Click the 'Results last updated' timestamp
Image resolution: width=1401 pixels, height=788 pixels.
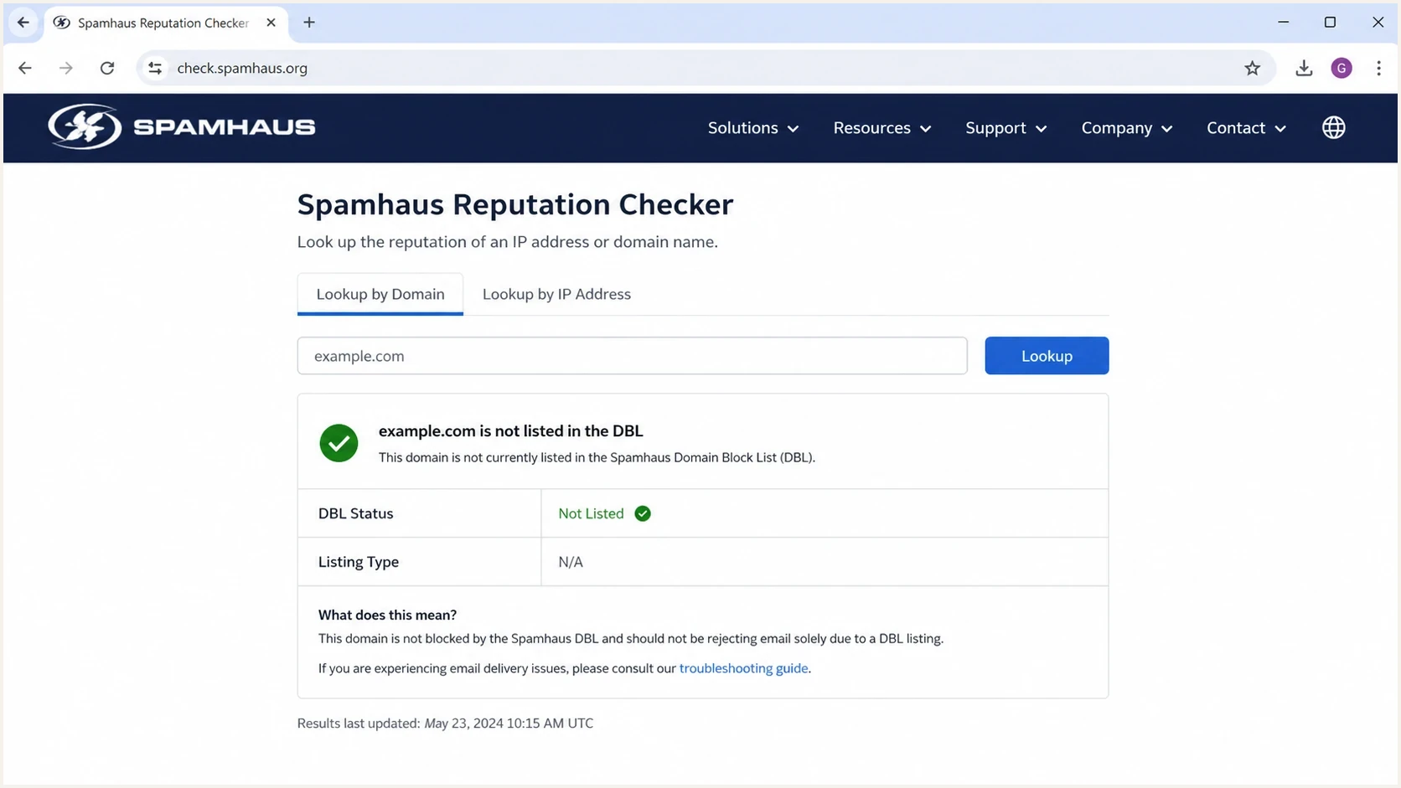coord(445,724)
